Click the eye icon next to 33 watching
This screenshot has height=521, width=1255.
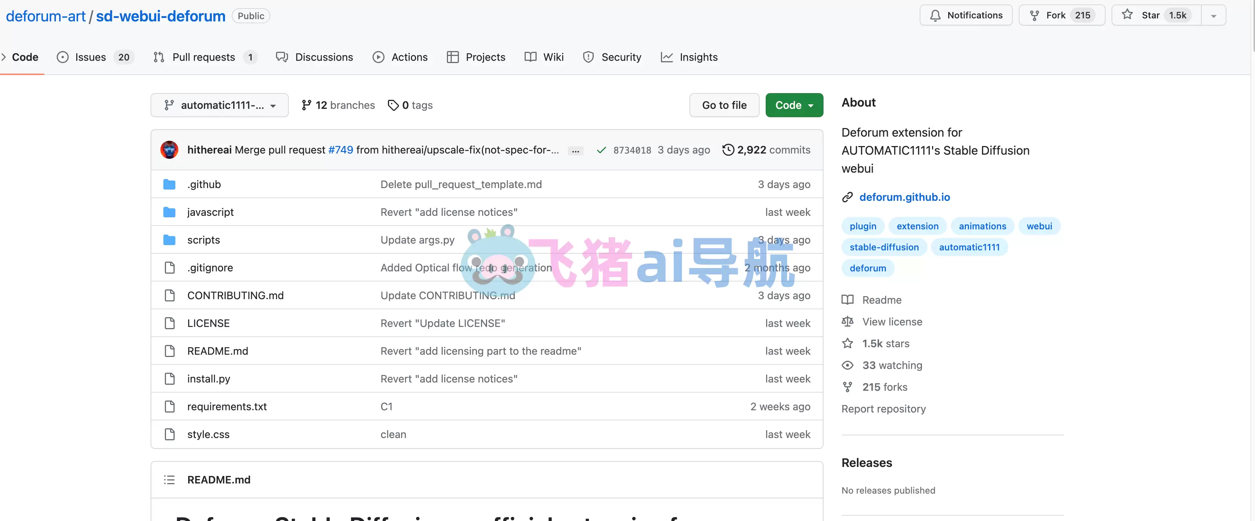coord(847,365)
